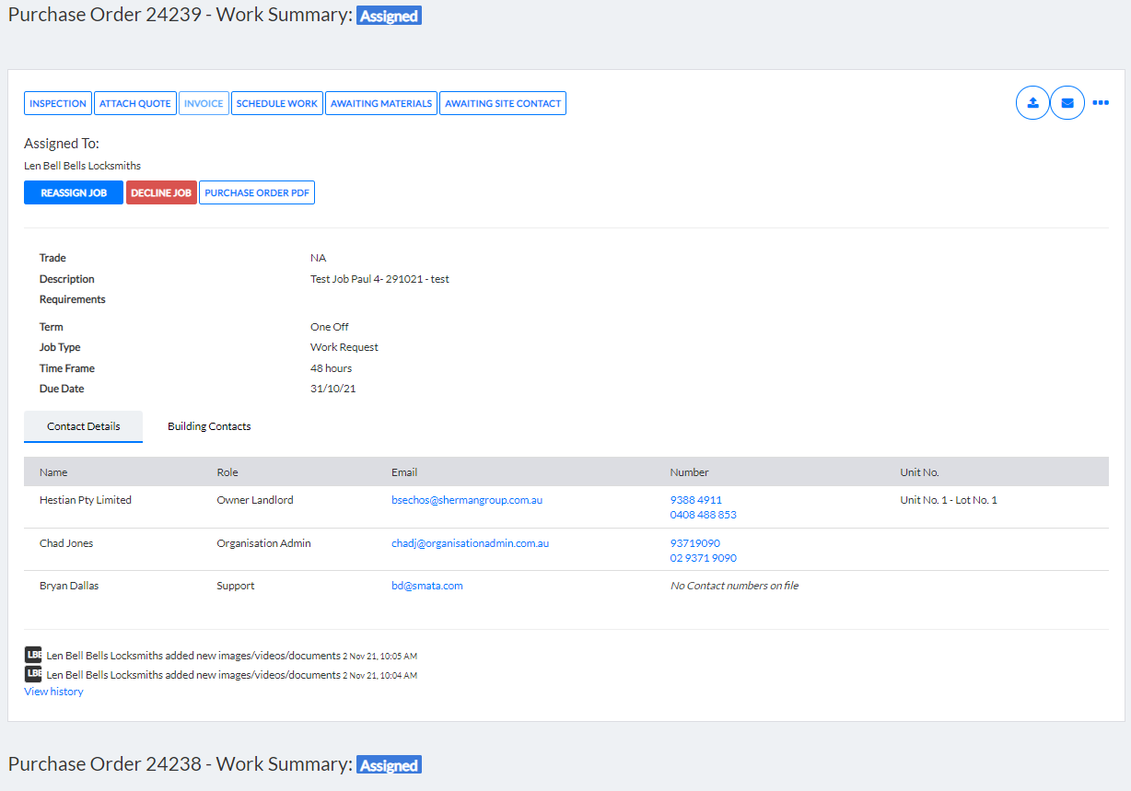Click phone number 93719090
The height and width of the screenshot is (791, 1131).
click(x=695, y=543)
